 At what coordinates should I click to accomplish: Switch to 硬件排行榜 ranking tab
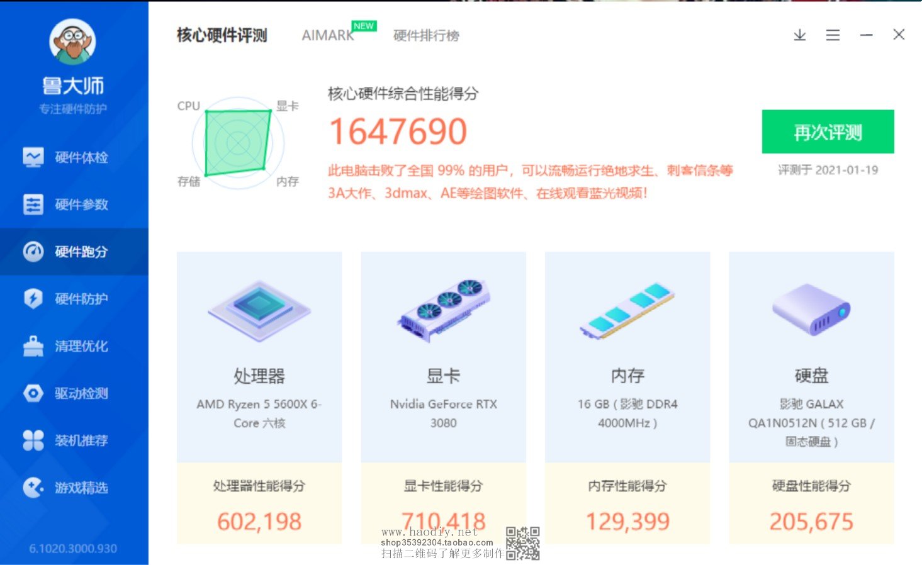pyautogui.click(x=426, y=36)
